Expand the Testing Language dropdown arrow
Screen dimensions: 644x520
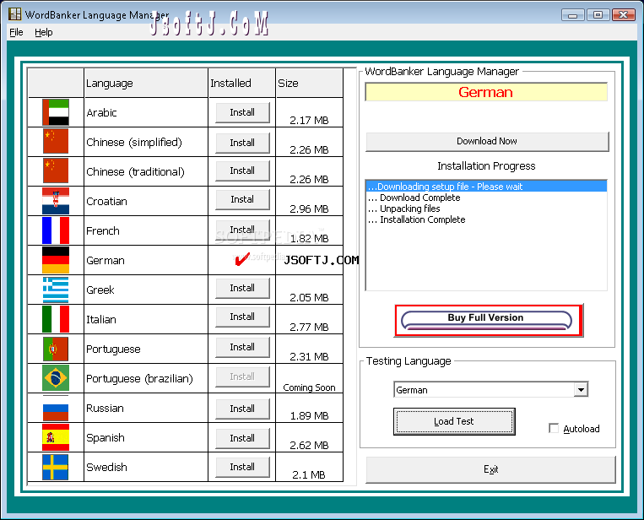(581, 389)
